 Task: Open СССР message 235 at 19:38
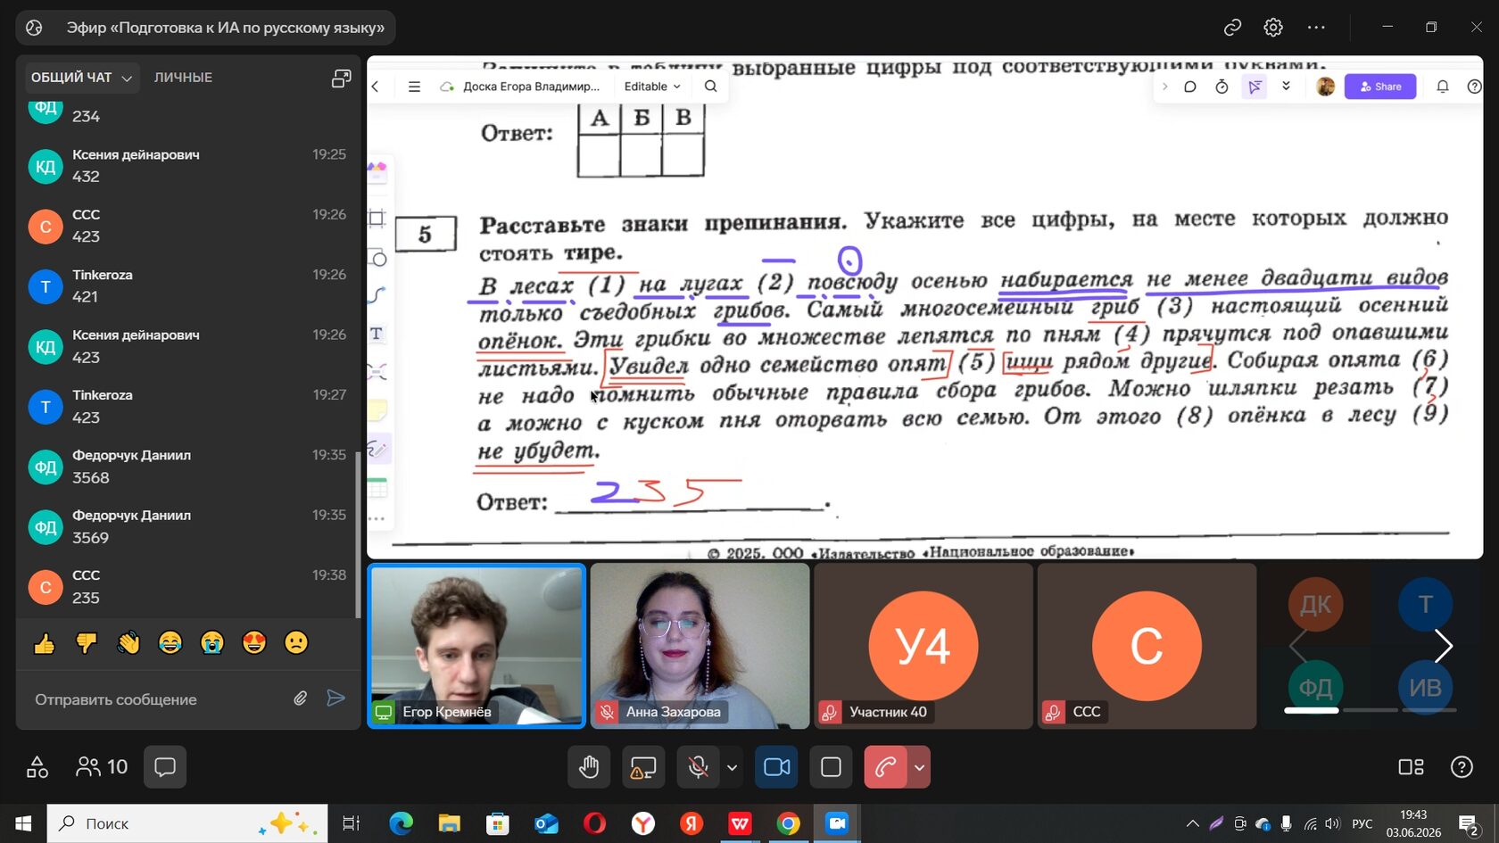[x=187, y=587]
